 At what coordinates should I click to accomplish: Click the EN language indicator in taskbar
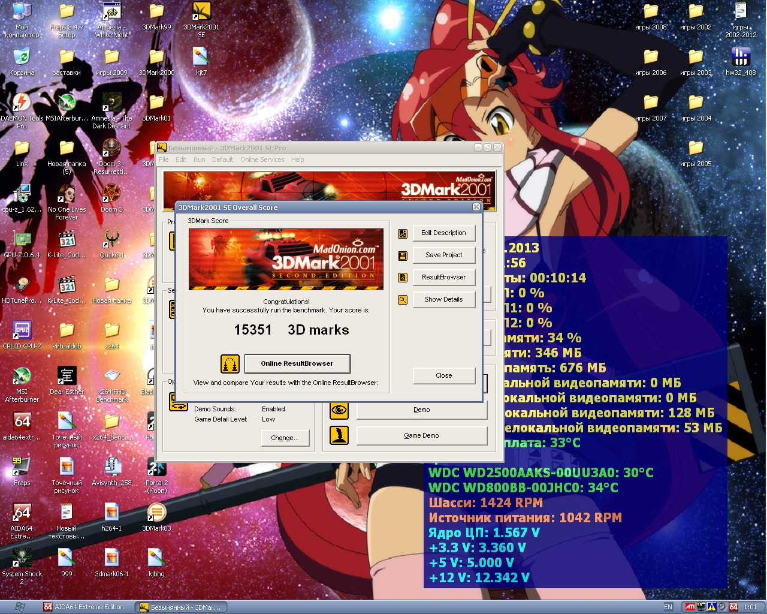(x=668, y=607)
